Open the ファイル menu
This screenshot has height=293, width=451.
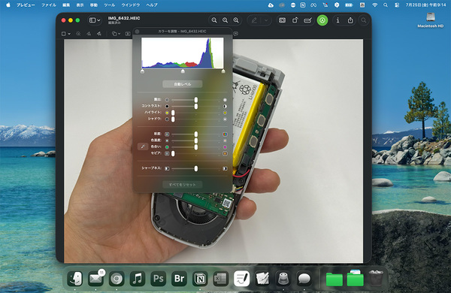[49, 5]
